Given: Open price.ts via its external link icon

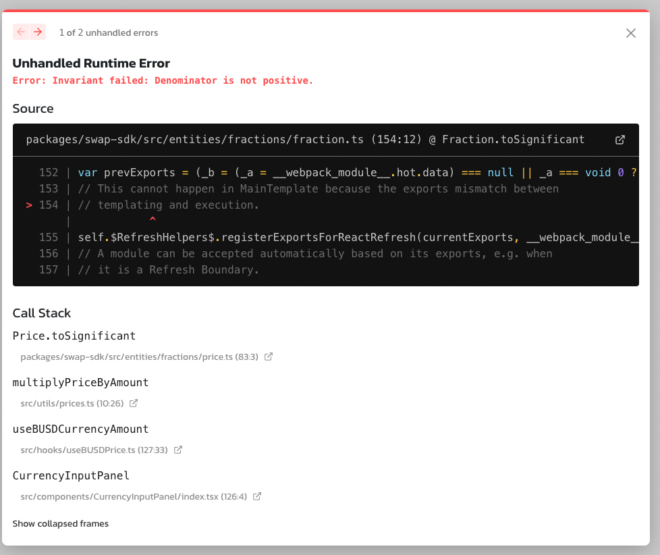Looking at the screenshot, I should pyautogui.click(x=269, y=356).
